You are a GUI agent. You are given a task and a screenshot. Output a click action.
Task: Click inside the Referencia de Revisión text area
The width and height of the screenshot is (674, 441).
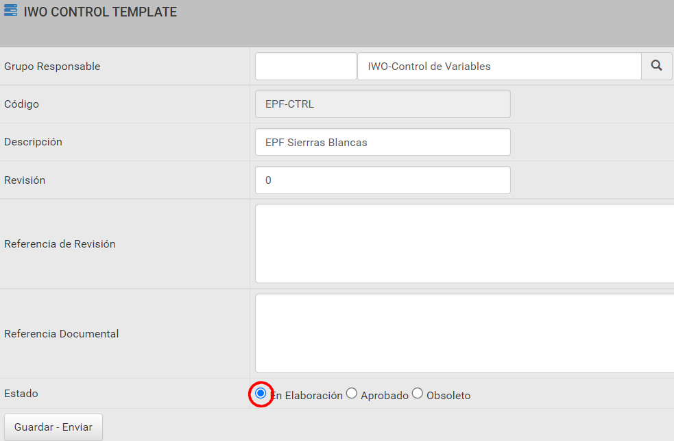point(465,243)
